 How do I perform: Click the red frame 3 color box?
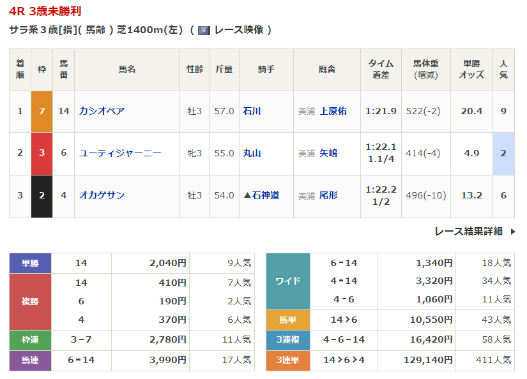[42, 153]
